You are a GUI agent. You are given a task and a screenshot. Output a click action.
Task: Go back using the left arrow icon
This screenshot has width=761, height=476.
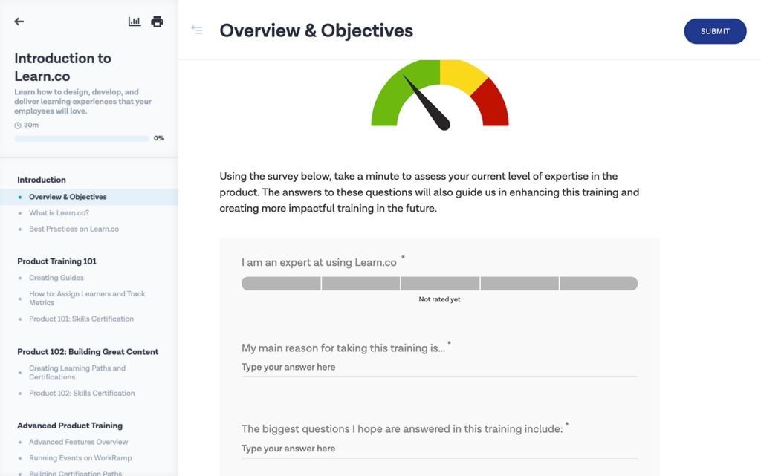(19, 22)
